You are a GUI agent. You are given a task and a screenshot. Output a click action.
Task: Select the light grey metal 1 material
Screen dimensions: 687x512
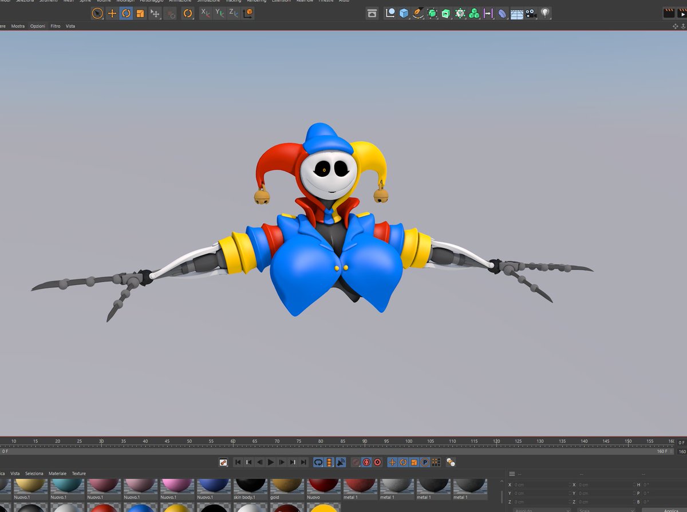click(x=397, y=490)
